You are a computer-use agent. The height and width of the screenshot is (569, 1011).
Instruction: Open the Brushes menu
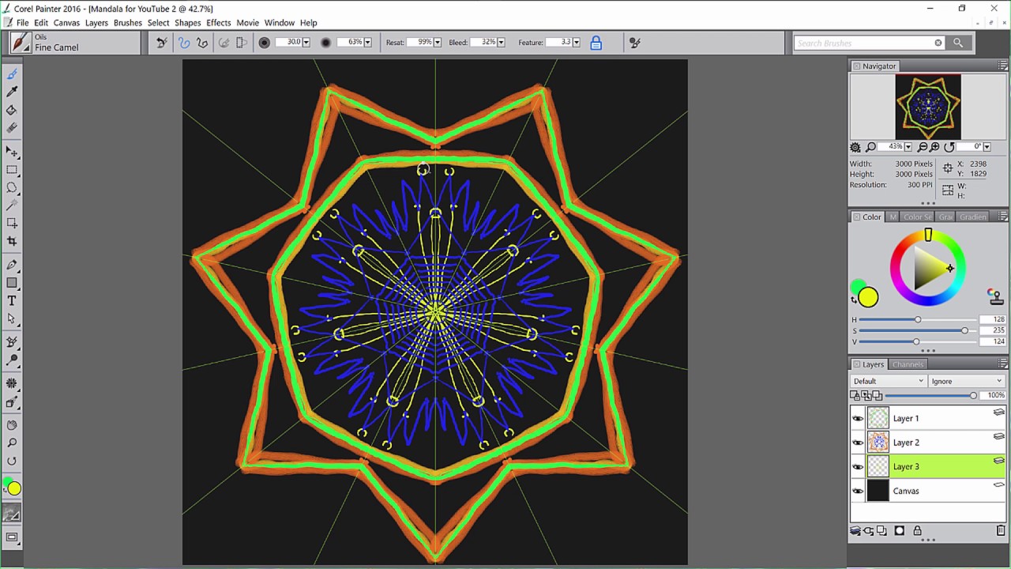coord(128,23)
